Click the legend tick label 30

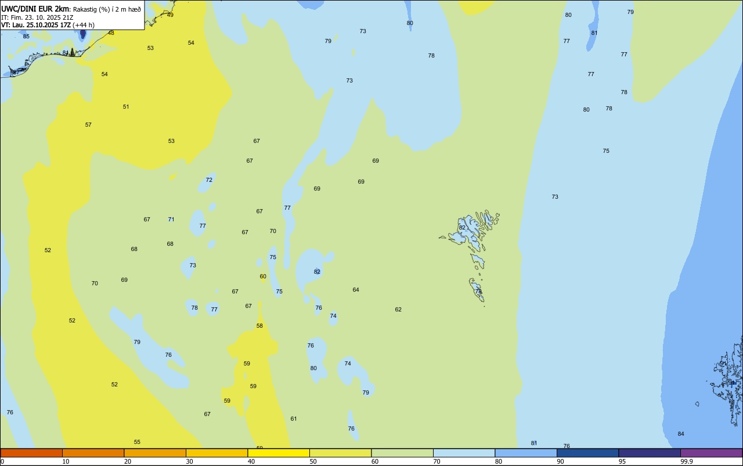[189, 461]
